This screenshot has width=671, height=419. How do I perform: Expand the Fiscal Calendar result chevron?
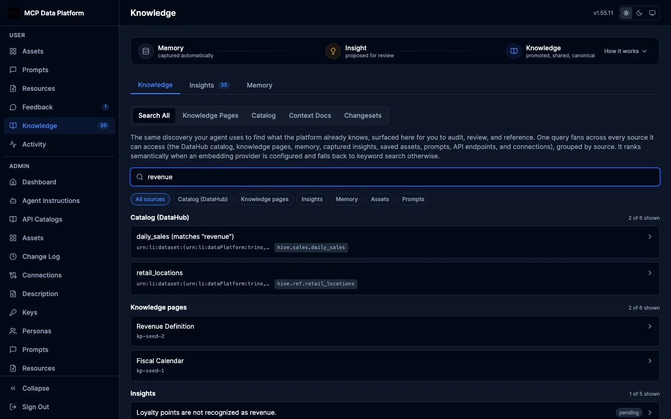pos(650,361)
